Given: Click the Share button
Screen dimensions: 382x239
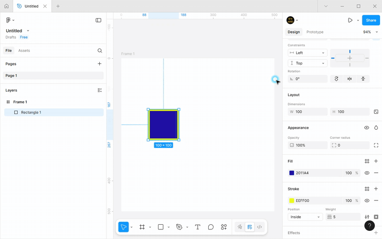Looking at the screenshot, I should (x=371, y=20).
